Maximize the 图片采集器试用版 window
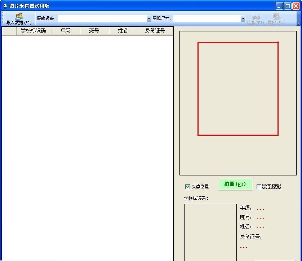 (x=288, y=6)
